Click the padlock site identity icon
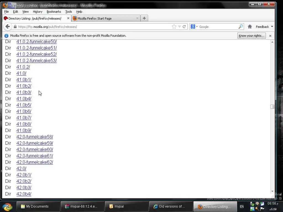The height and width of the screenshot is (212, 283). coord(15,27)
